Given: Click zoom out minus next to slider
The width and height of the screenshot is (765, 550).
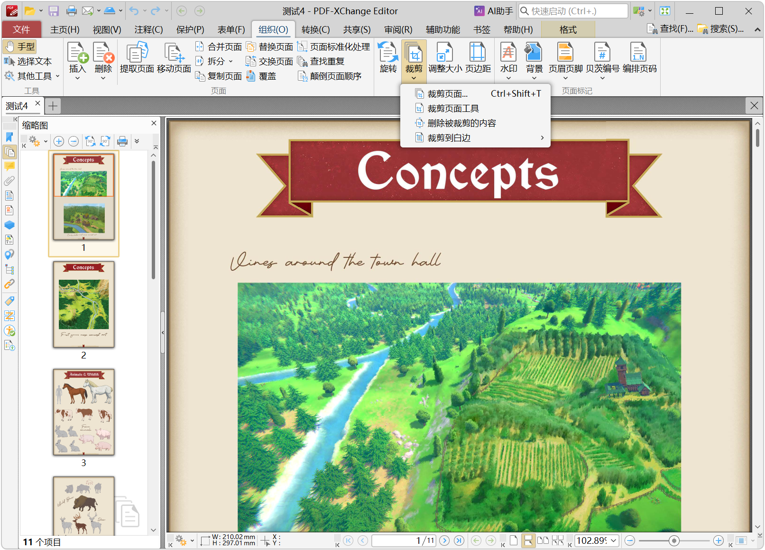Looking at the screenshot, I should tap(630, 541).
